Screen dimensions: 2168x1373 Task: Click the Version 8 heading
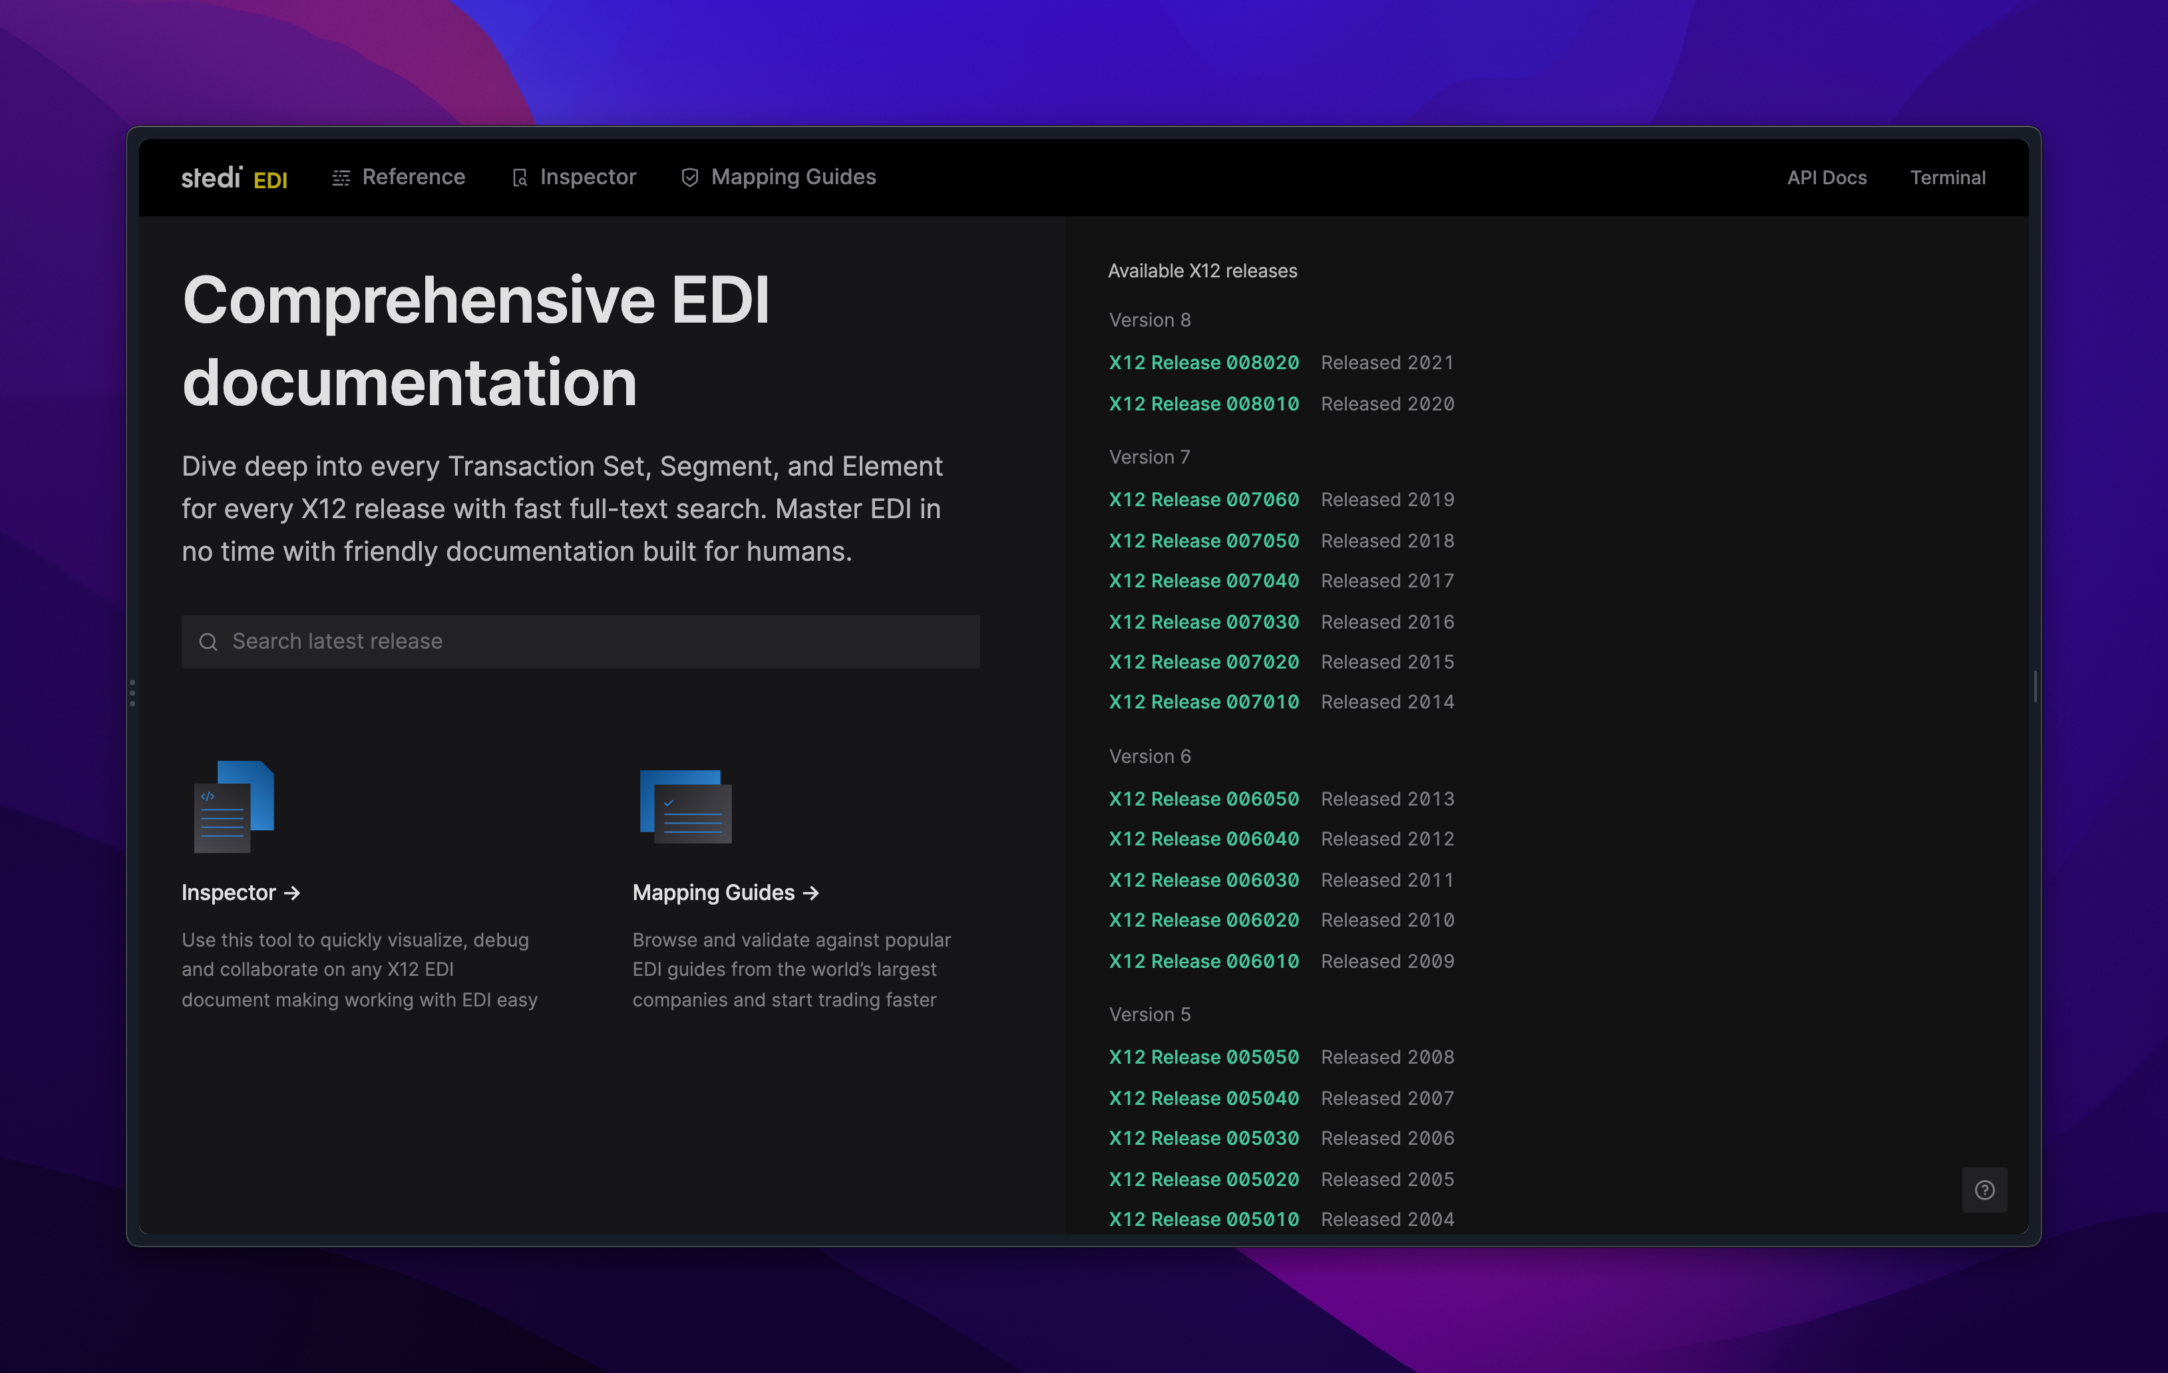(1150, 321)
